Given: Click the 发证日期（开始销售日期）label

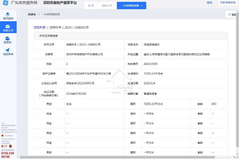Looking at the screenshot, I should pos(49,94).
